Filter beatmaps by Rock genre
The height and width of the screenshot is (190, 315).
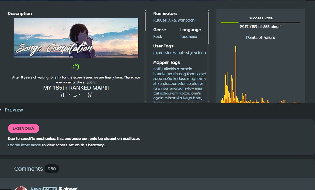157,36
